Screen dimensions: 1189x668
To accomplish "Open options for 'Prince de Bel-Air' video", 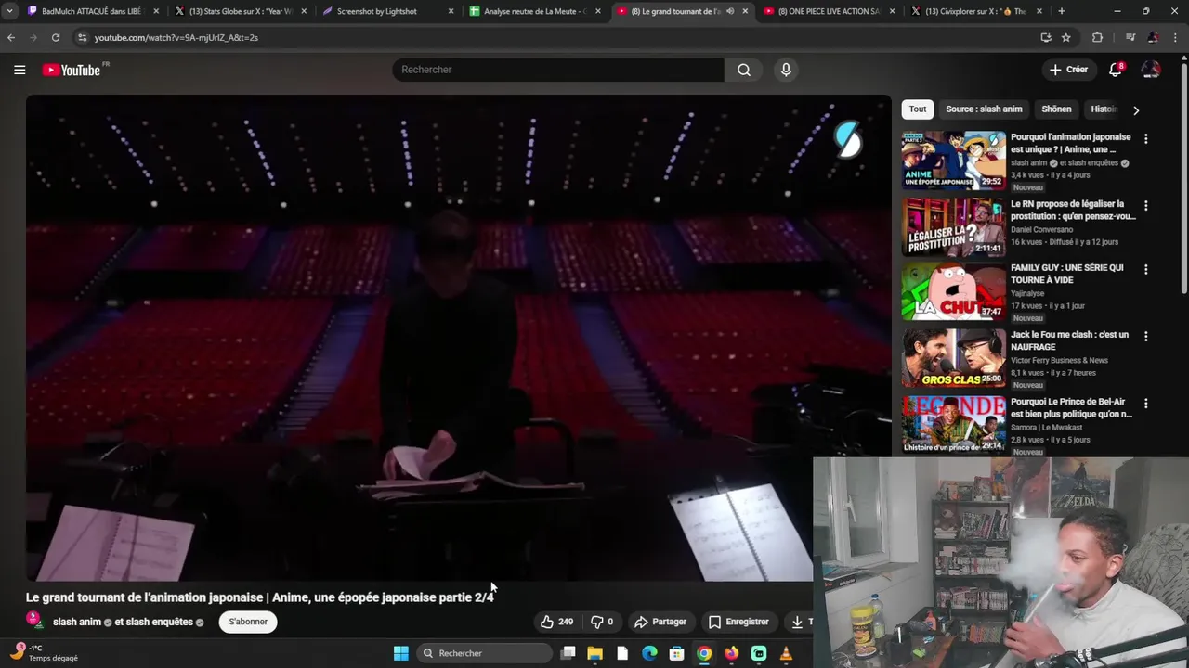I will [1145, 404].
